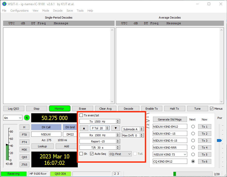Switch to H mode button
Viewport: 227px width, 177px height.
pos(24,127)
